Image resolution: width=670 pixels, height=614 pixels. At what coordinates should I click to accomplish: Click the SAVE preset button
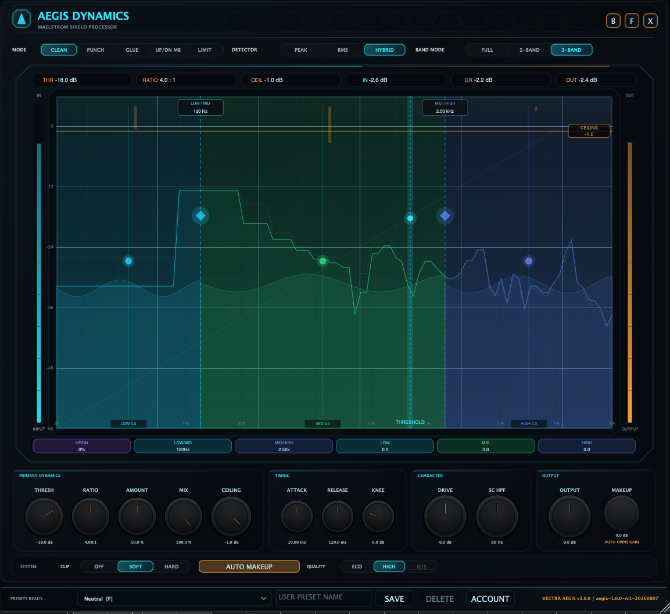(395, 599)
